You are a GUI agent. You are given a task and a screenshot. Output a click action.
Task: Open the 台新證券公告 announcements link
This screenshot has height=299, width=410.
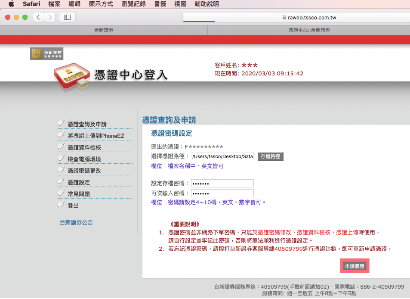point(76,223)
